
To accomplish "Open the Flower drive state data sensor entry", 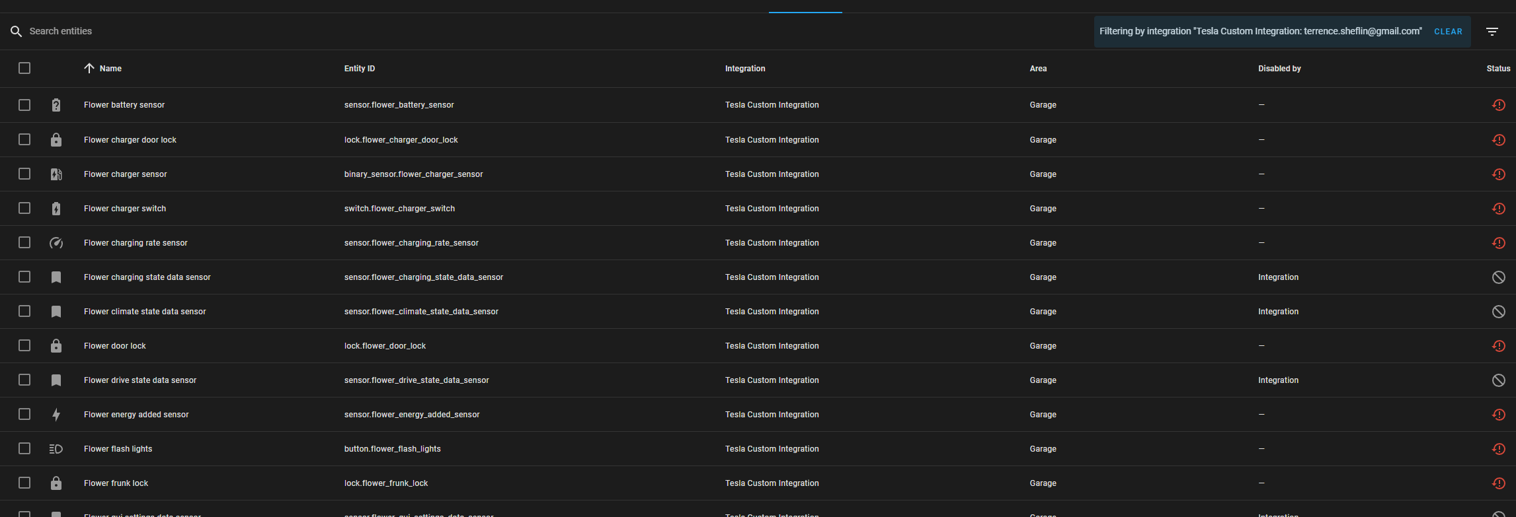I will [140, 380].
